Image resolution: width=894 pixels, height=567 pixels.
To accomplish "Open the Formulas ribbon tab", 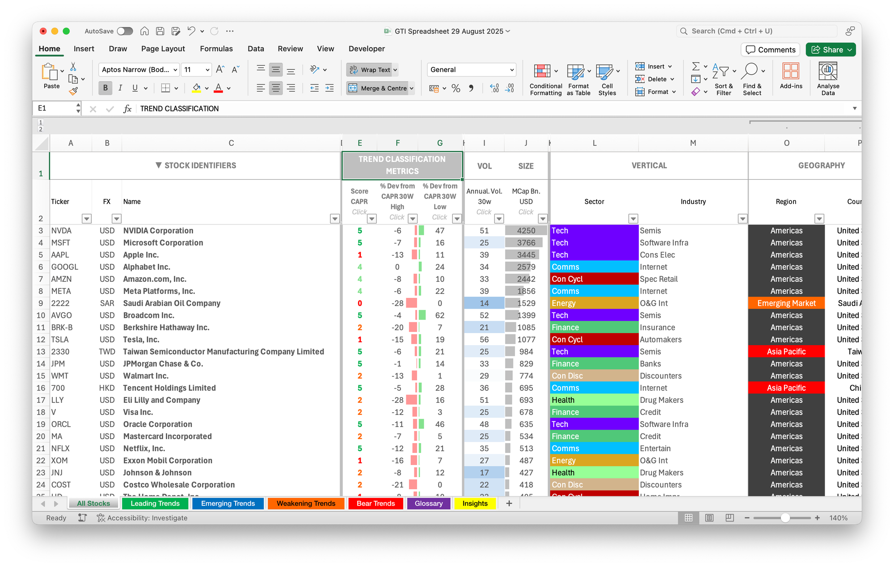I will [x=216, y=49].
